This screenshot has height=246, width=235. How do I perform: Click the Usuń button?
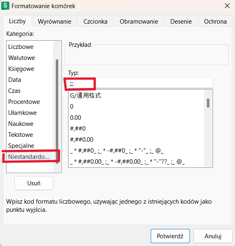tap(34, 183)
